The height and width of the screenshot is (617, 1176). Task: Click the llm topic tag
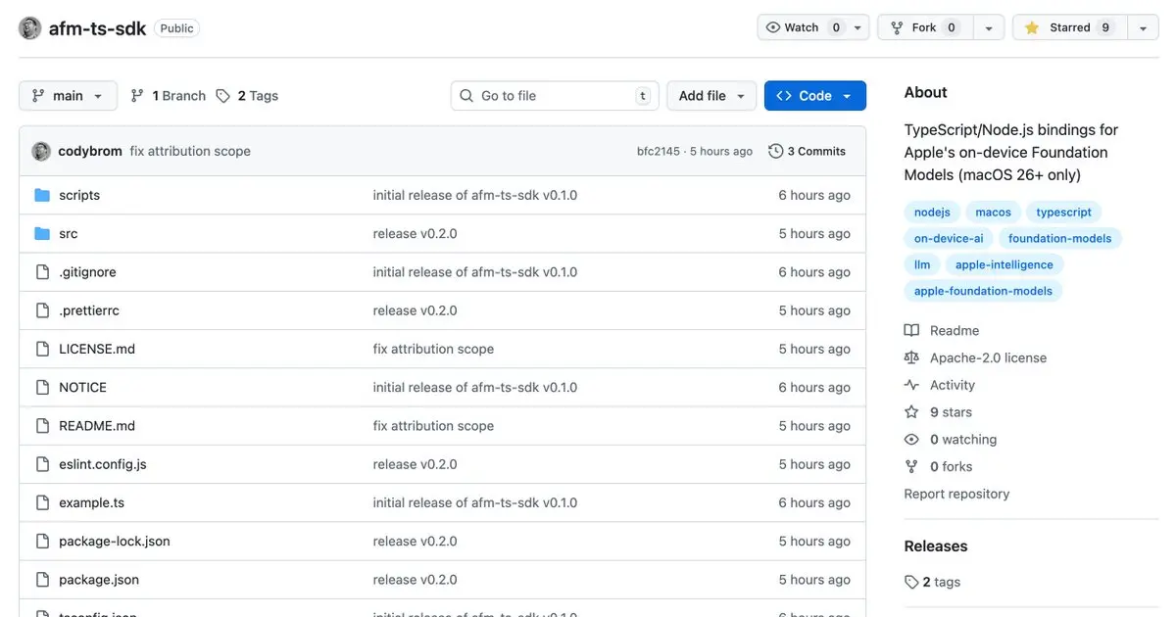click(x=922, y=264)
